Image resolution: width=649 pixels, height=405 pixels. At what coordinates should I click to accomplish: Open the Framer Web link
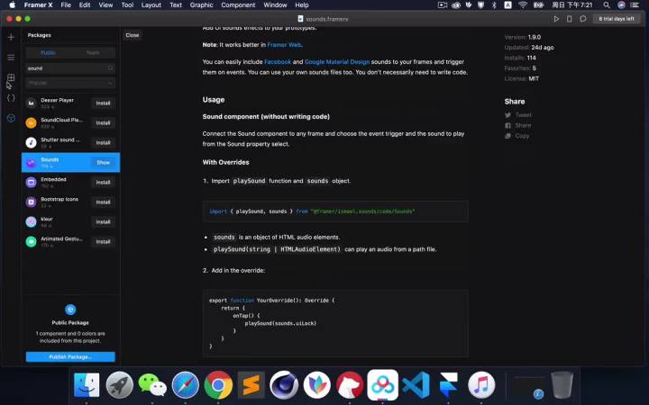pyautogui.click(x=284, y=45)
